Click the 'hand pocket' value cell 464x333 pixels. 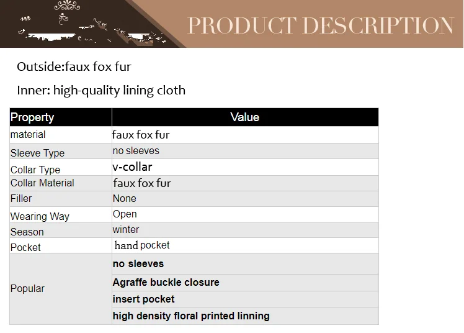click(x=142, y=245)
